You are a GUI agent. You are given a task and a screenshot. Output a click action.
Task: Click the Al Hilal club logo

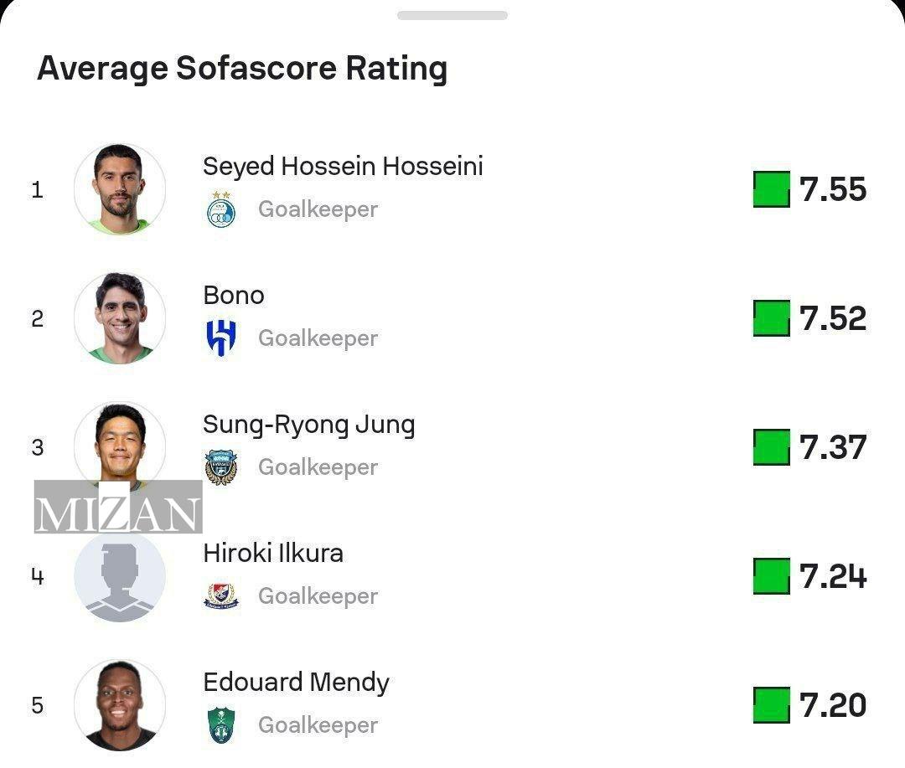[221, 338]
